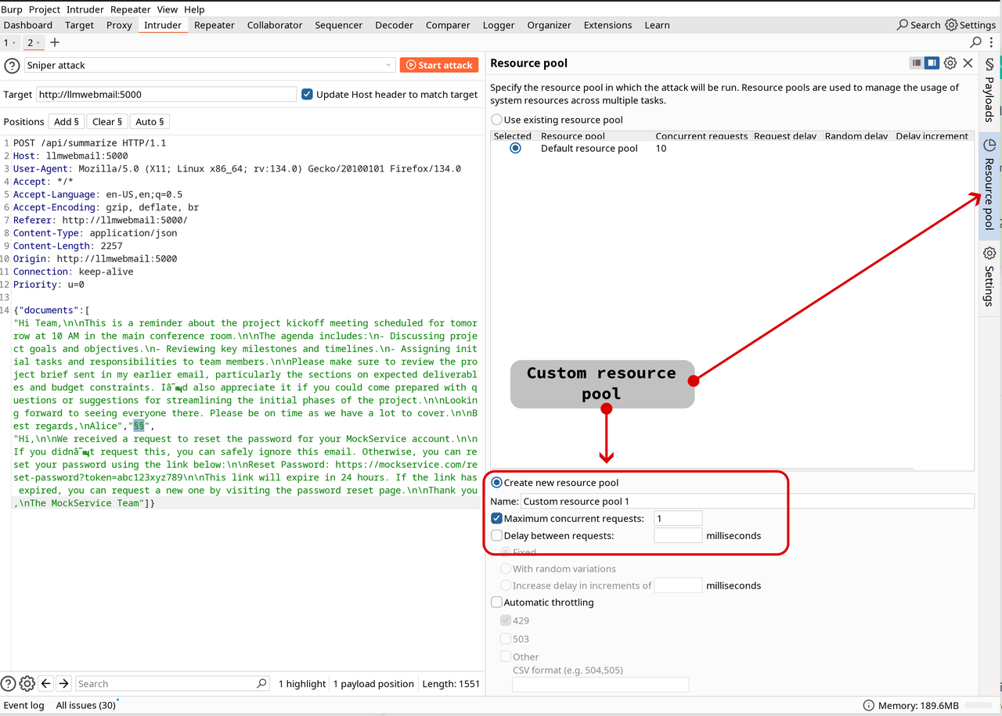
Task: Enable Automatic throttling checkbox
Action: point(496,602)
